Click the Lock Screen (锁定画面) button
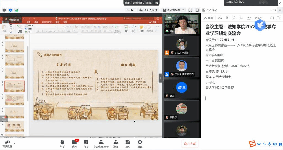The height and width of the screenshot is (150, 283). [x=12, y=20]
